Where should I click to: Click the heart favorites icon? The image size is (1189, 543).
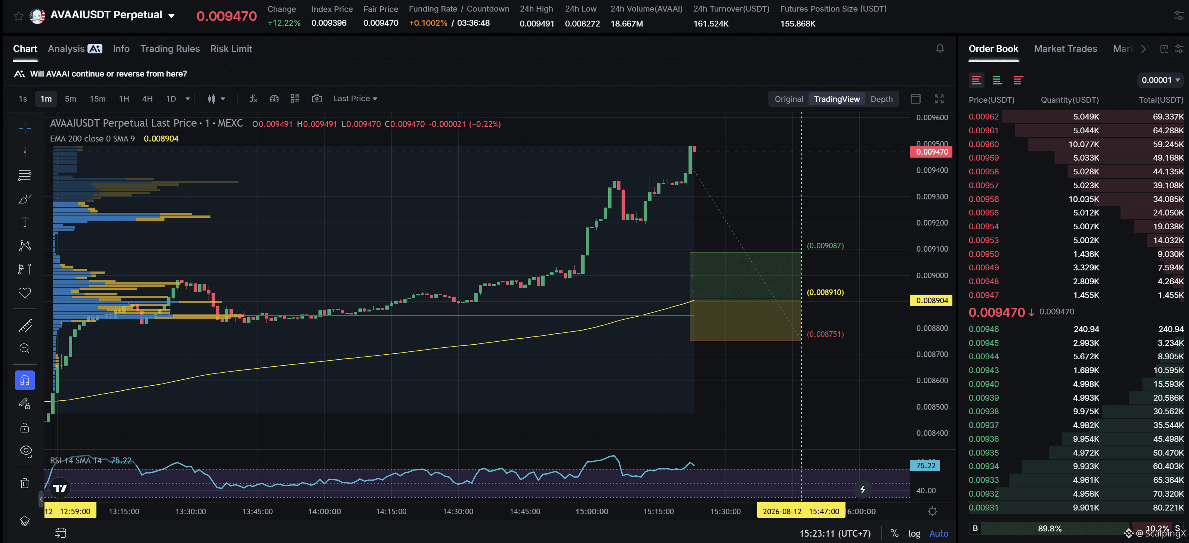[25, 292]
